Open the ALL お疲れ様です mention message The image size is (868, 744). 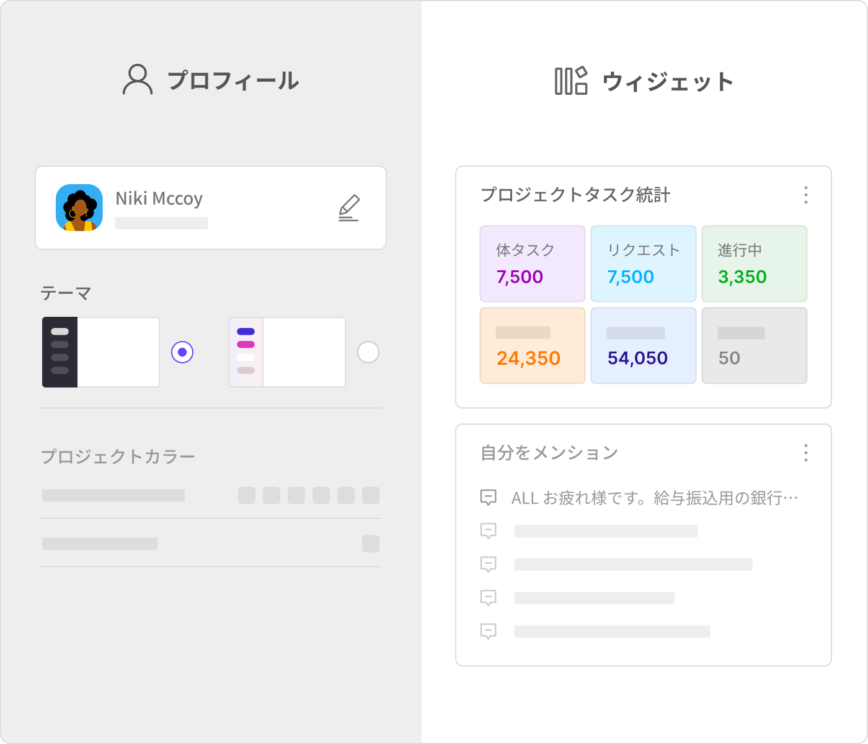[x=654, y=498]
